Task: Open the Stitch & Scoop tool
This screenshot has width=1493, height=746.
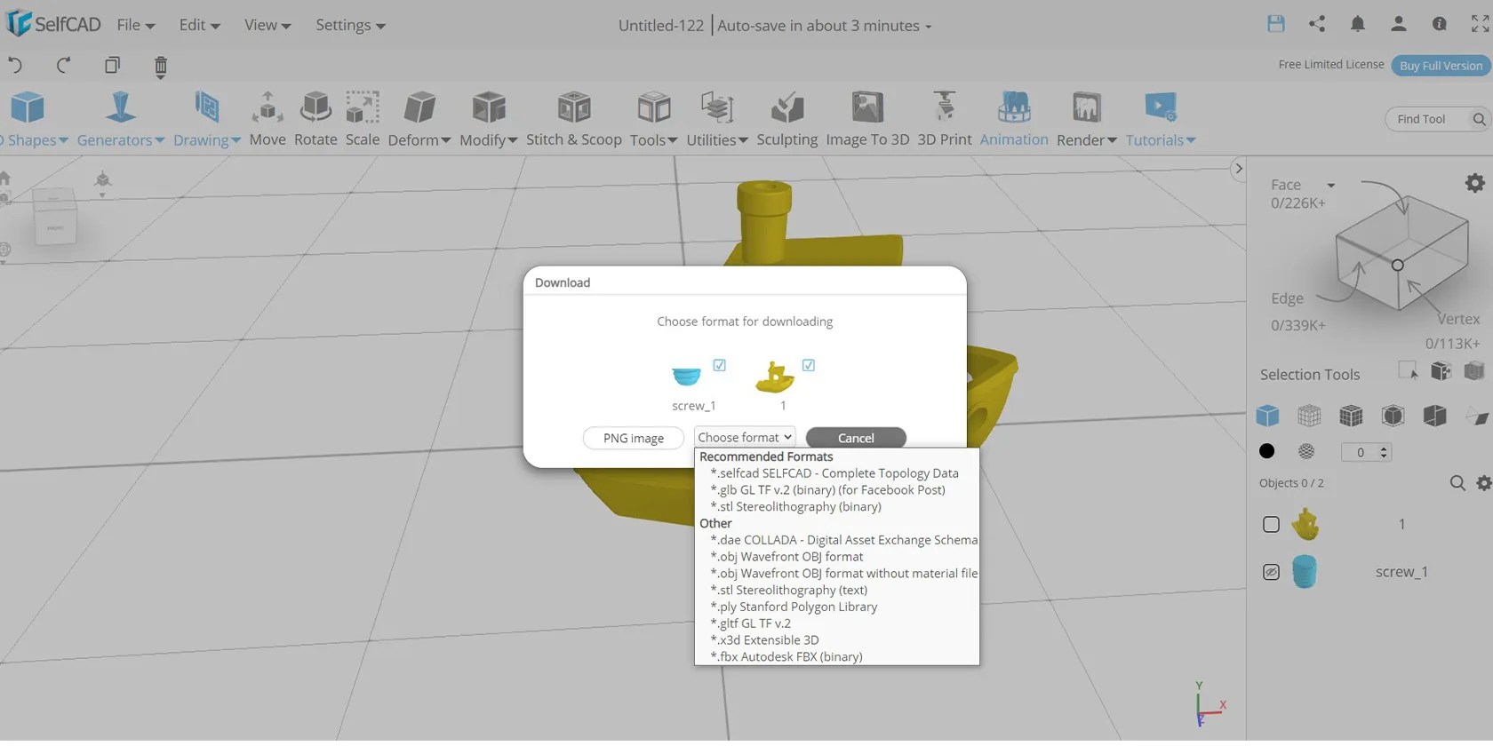Action: (x=574, y=119)
